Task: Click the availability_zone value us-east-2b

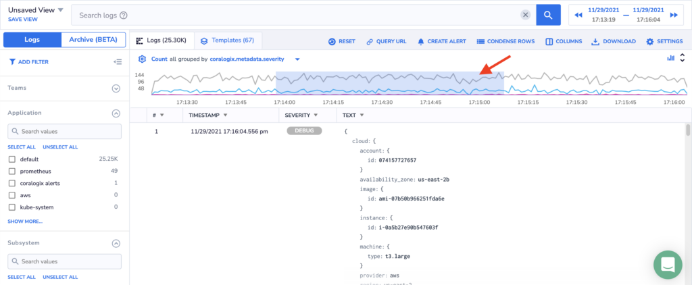Action: click(434, 180)
